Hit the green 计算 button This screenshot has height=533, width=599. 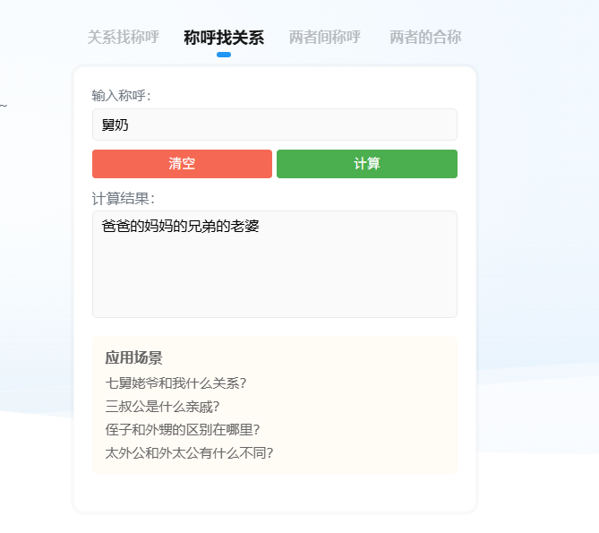[366, 164]
